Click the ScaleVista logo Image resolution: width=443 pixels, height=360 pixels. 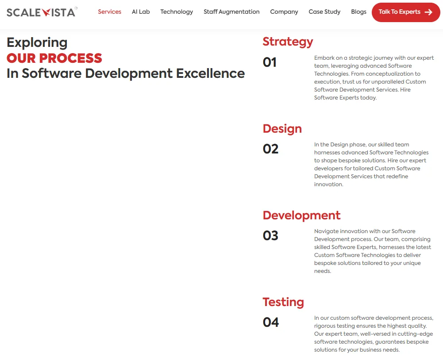42,12
